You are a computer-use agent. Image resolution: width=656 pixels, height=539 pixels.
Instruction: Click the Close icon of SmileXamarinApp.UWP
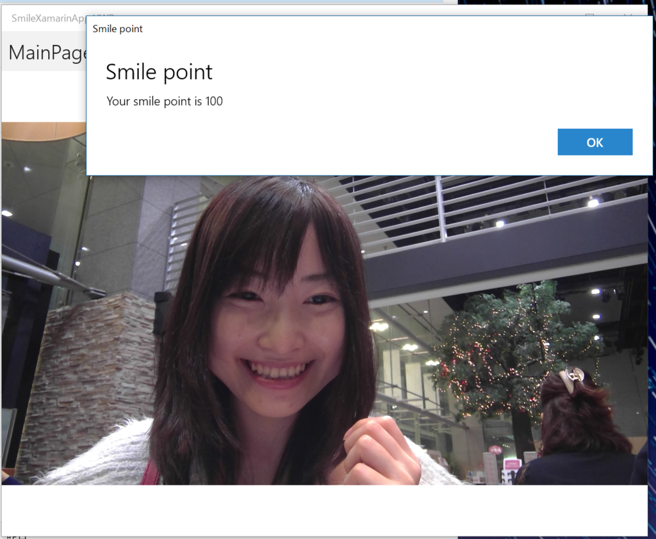pos(628,13)
